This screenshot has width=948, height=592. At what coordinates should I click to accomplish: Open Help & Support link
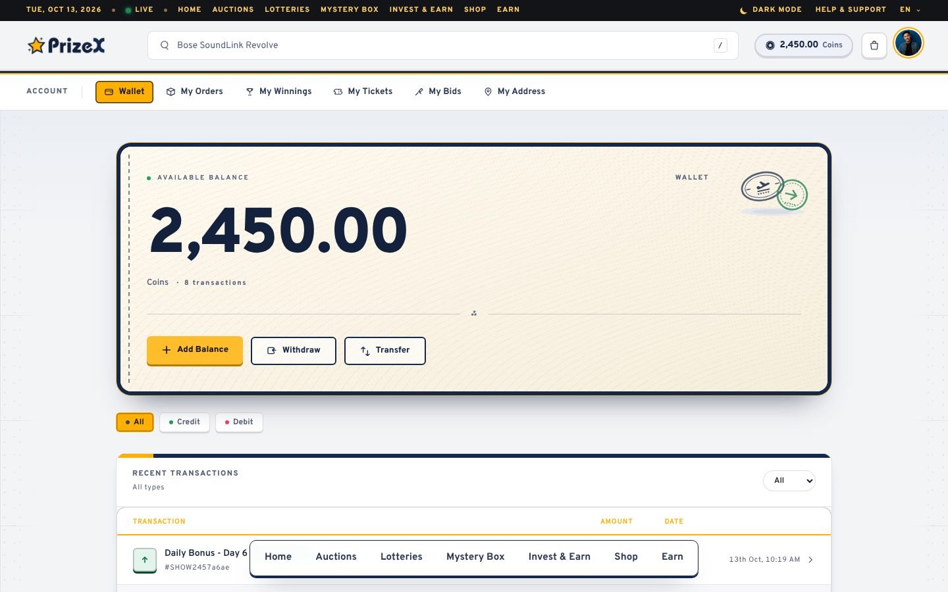pos(851,10)
